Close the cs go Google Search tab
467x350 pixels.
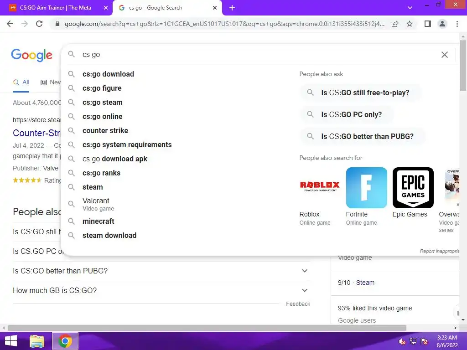tap(215, 8)
